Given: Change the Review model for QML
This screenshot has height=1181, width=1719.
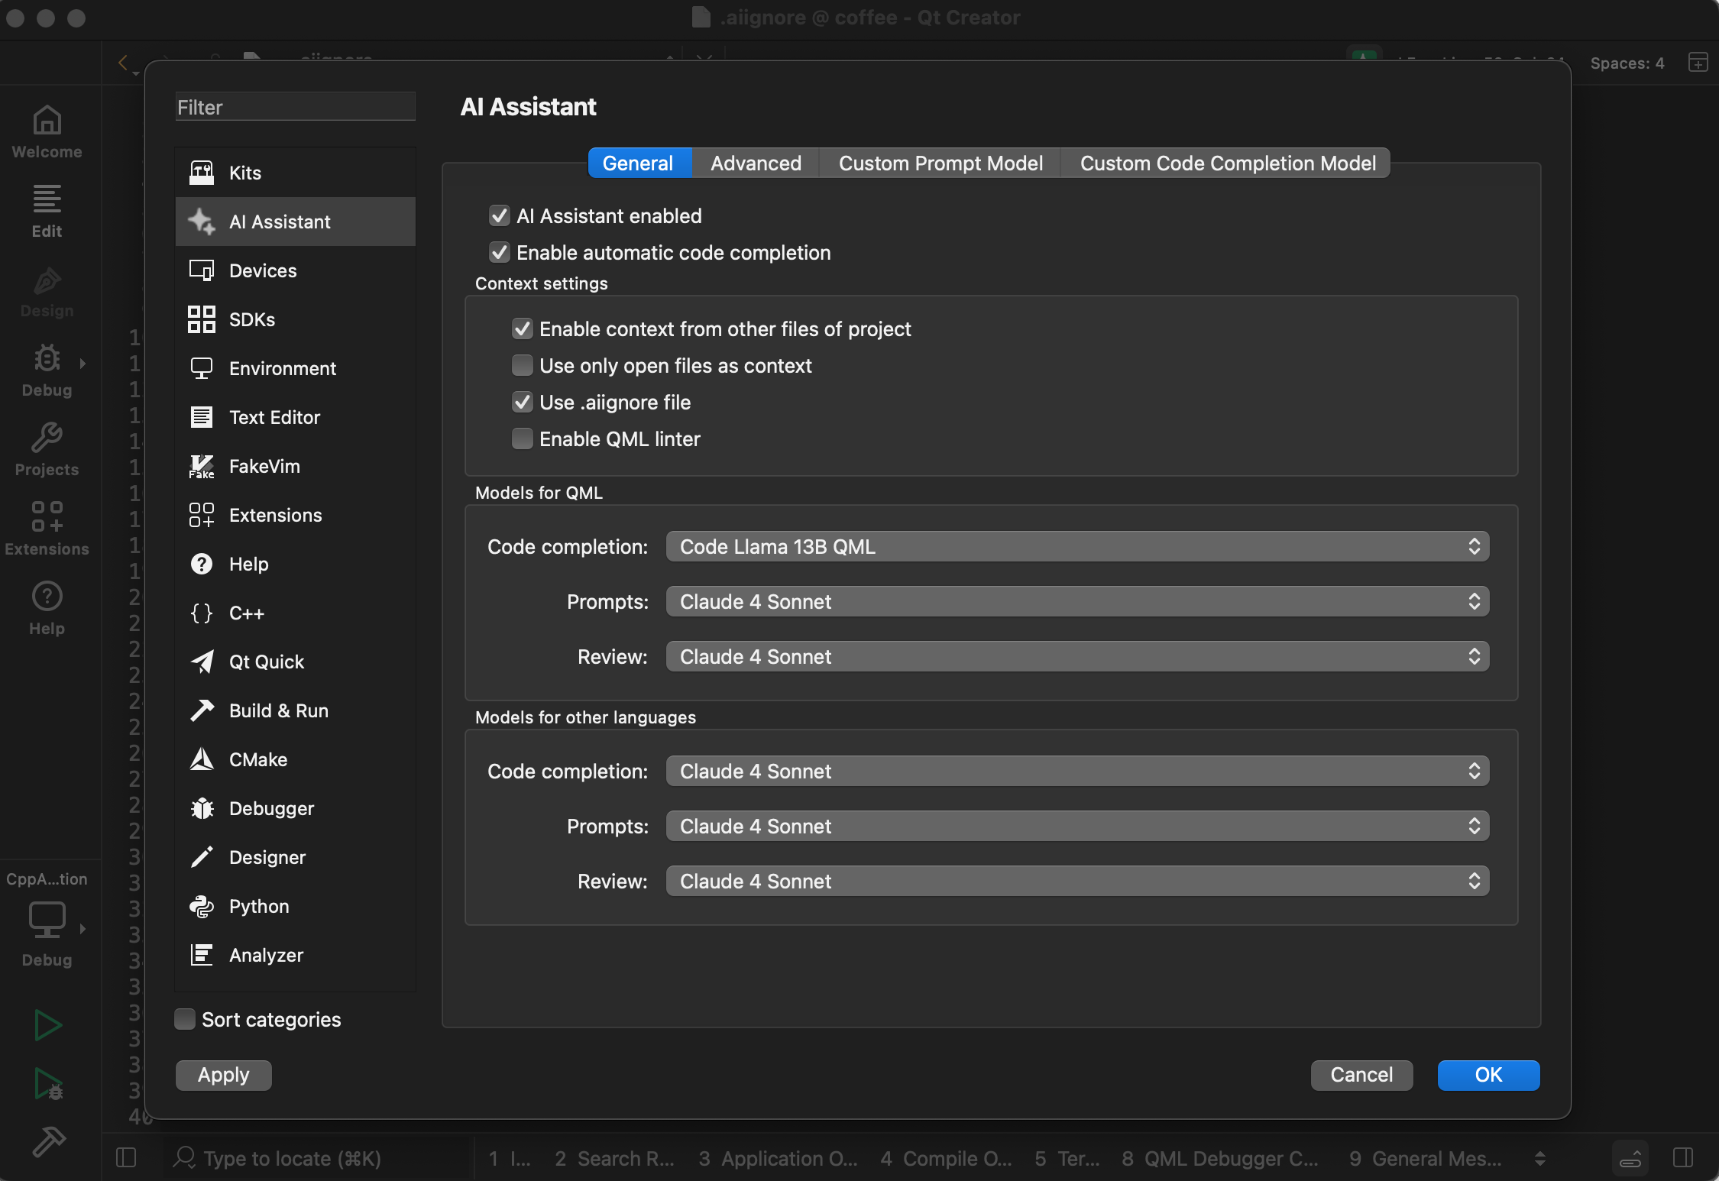Looking at the screenshot, I should [1076, 656].
